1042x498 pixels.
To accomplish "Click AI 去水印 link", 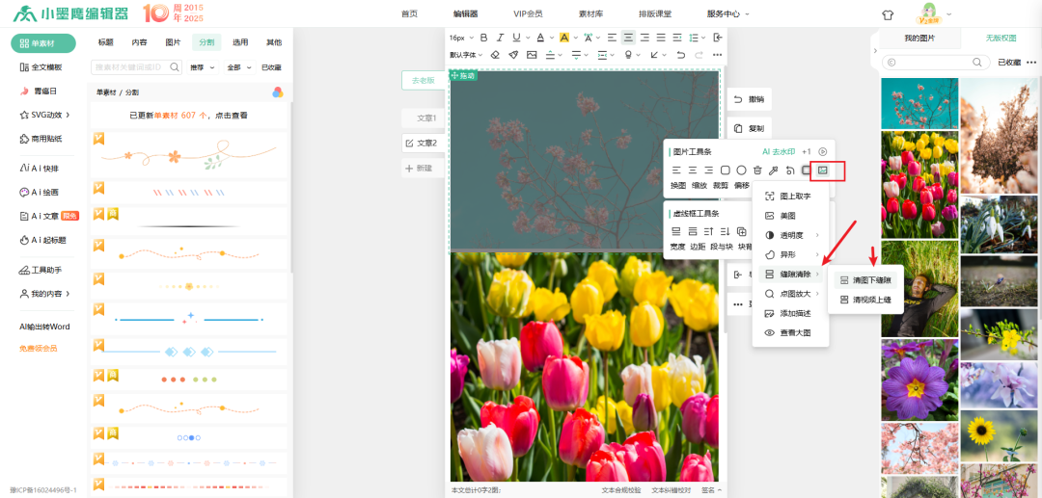I will pyautogui.click(x=779, y=151).
